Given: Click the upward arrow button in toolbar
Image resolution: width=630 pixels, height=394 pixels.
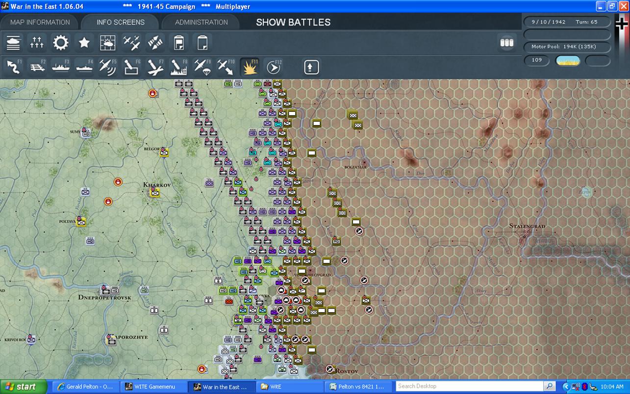Looking at the screenshot, I should pyautogui.click(x=311, y=67).
